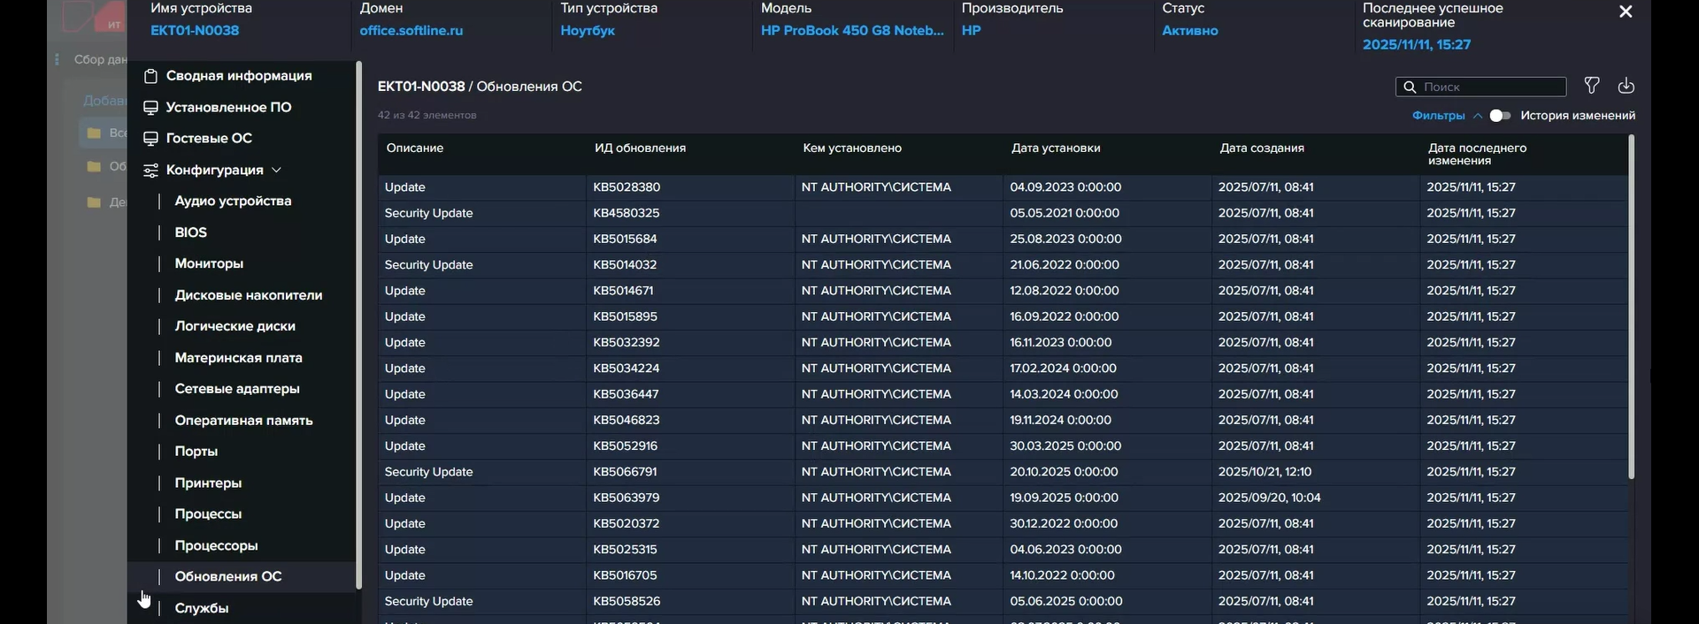Image resolution: width=1699 pixels, height=624 pixels.
Task: Click the funnel filter icon
Action: [x=1592, y=86]
